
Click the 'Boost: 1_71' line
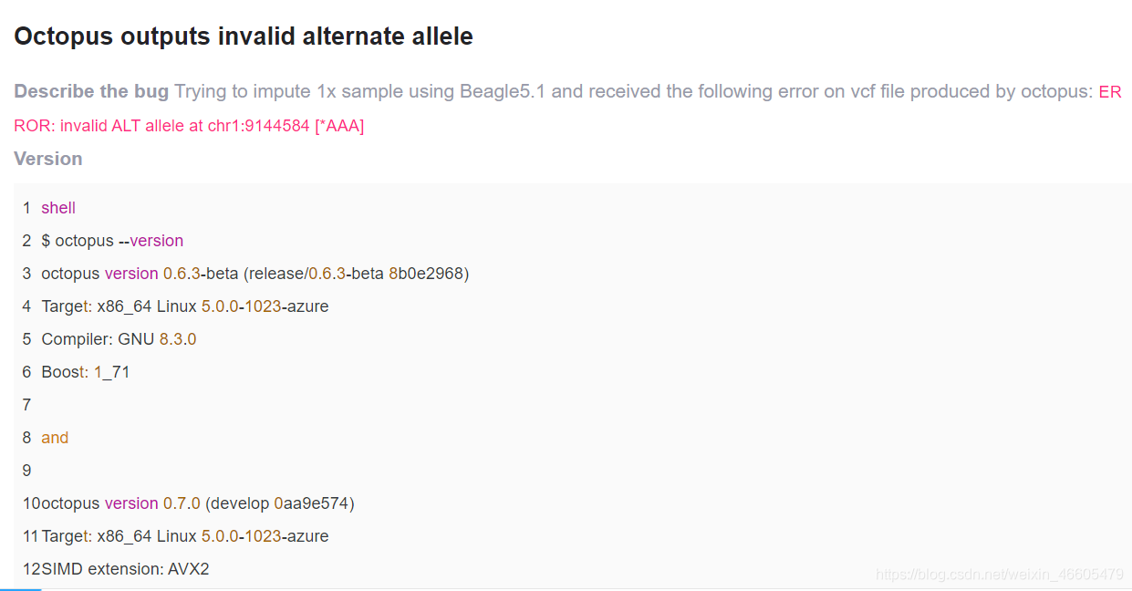coord(86,372)
